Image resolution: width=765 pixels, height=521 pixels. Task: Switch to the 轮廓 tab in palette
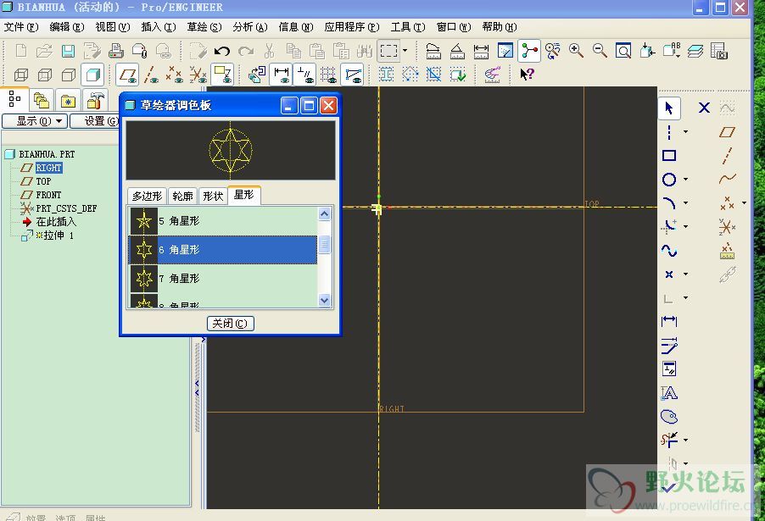pos(182,196)
